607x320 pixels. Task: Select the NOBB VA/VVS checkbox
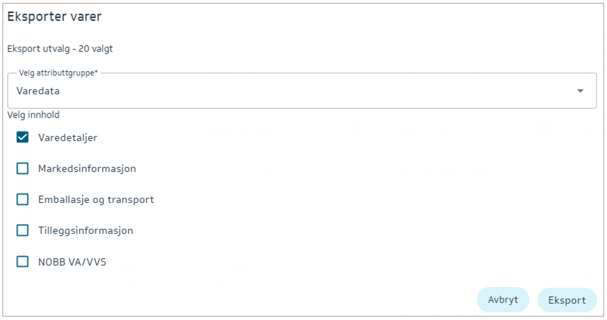[x=22, y=262]
